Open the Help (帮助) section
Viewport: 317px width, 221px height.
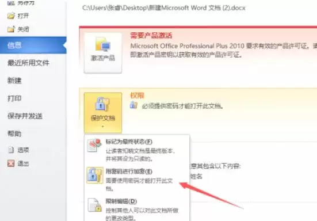pos(14,134)
